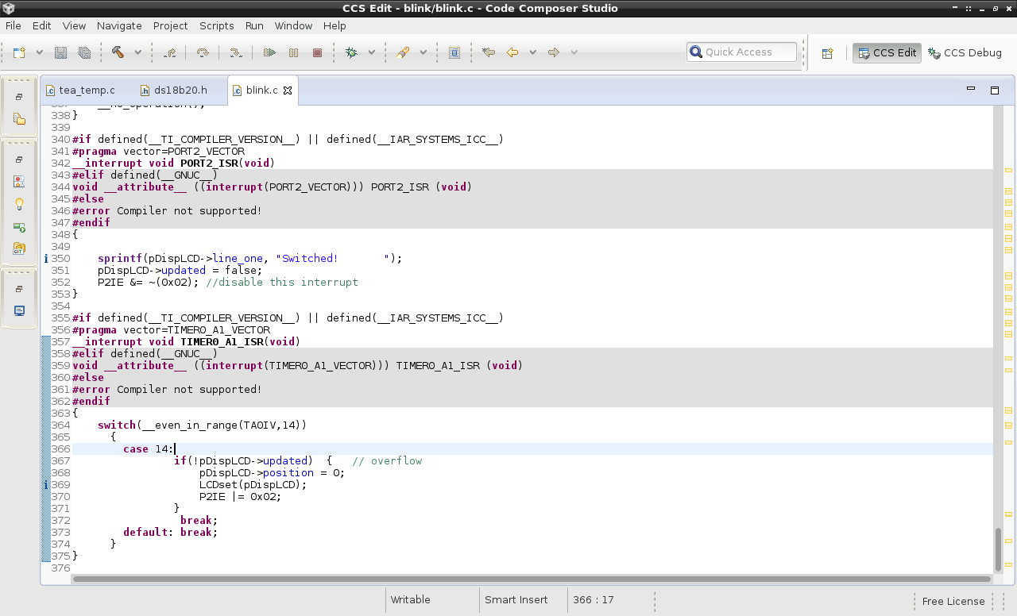Open the Project menu

(170, 25)
